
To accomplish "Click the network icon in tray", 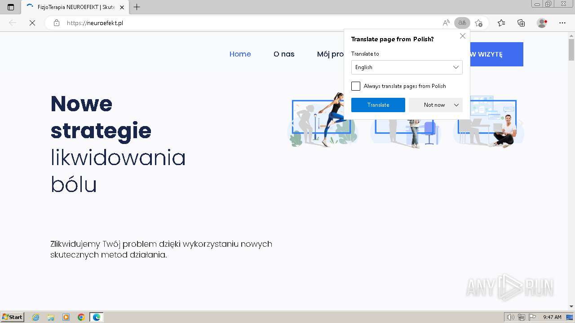I will coord(522,317).
